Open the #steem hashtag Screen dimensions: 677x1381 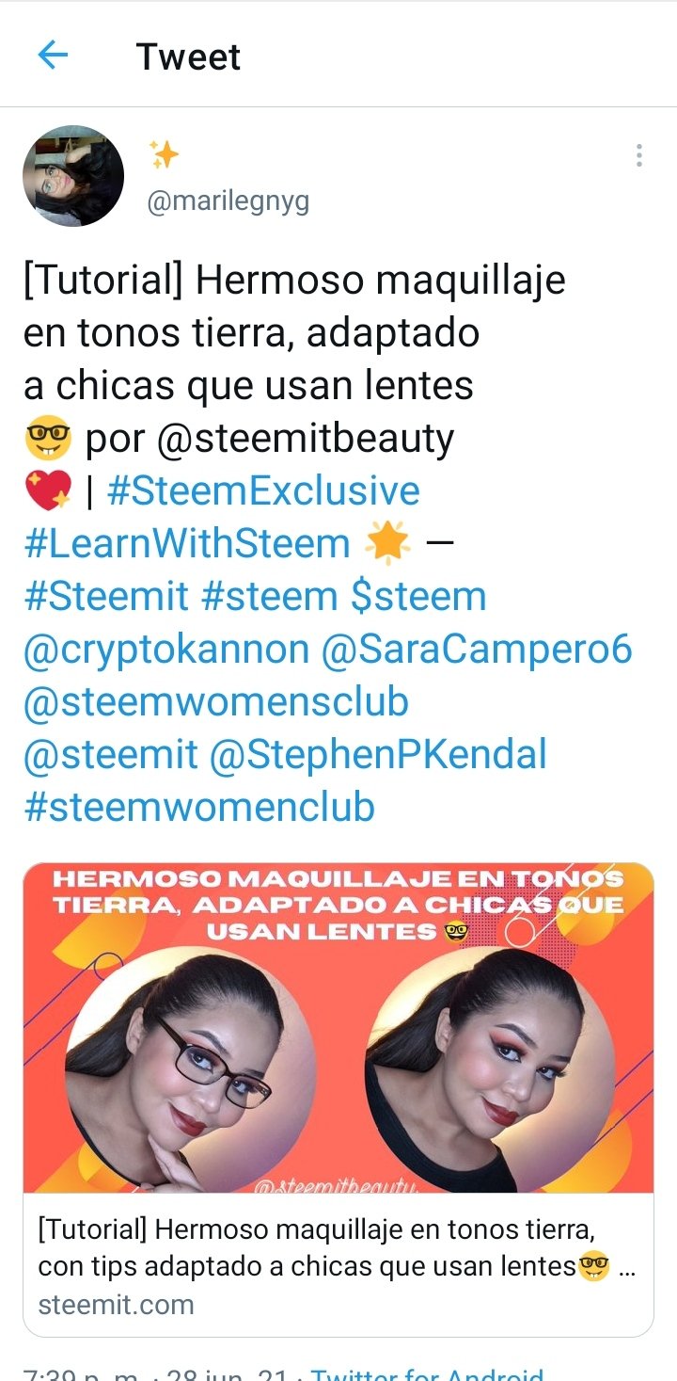[x=269, y=597]
